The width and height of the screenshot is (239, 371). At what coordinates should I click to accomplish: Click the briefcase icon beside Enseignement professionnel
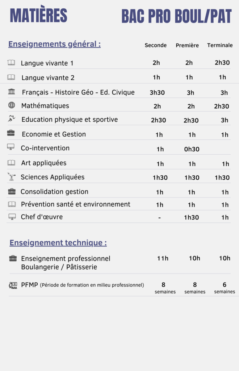pyautogui.click(x=13, y=258)
